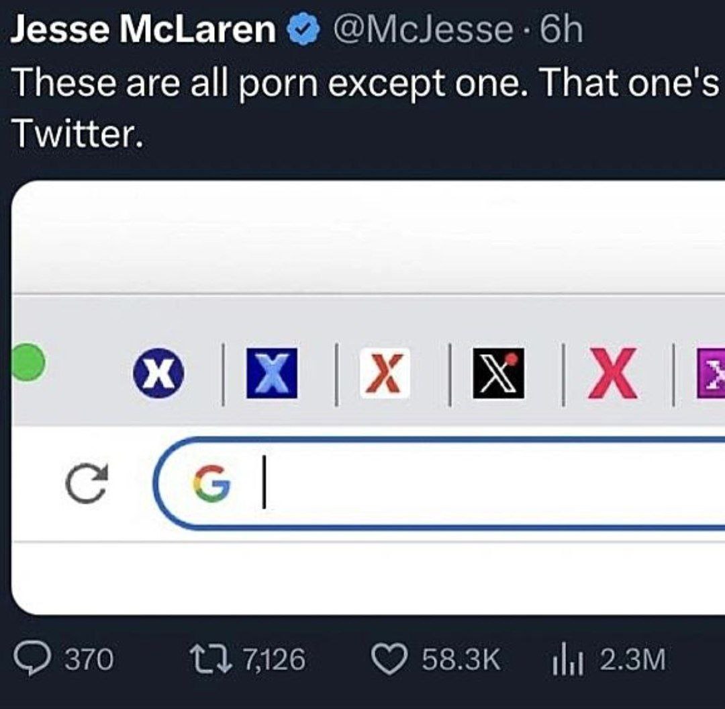Viewport: 725px width, 709px height.
Task: Click the browser reload arrow
Action: point(87,483)
